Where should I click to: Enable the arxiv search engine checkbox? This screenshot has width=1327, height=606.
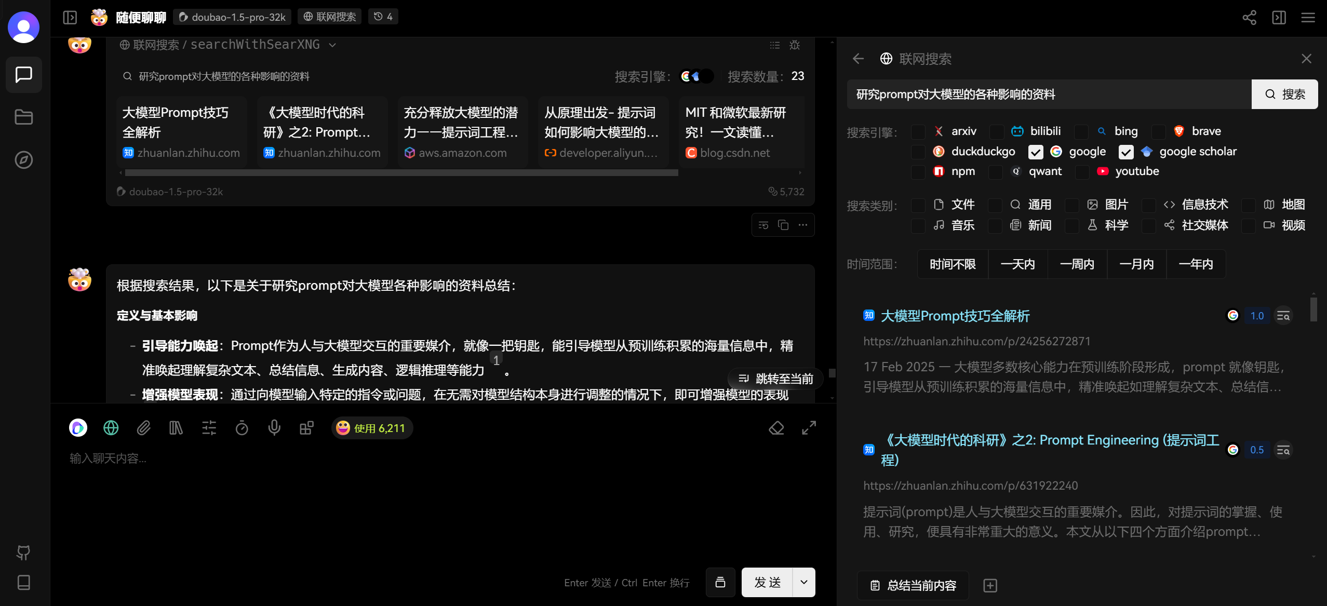[x=918, y=132]
